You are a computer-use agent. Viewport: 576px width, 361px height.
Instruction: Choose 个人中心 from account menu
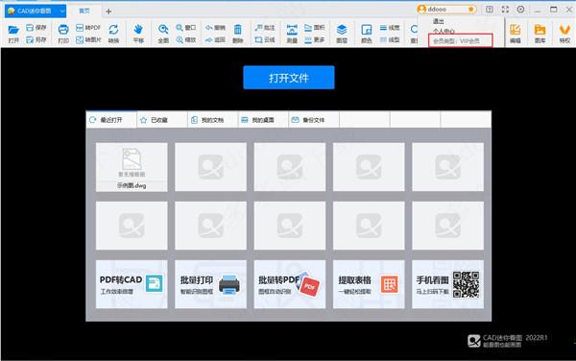[x=444, y=31]
